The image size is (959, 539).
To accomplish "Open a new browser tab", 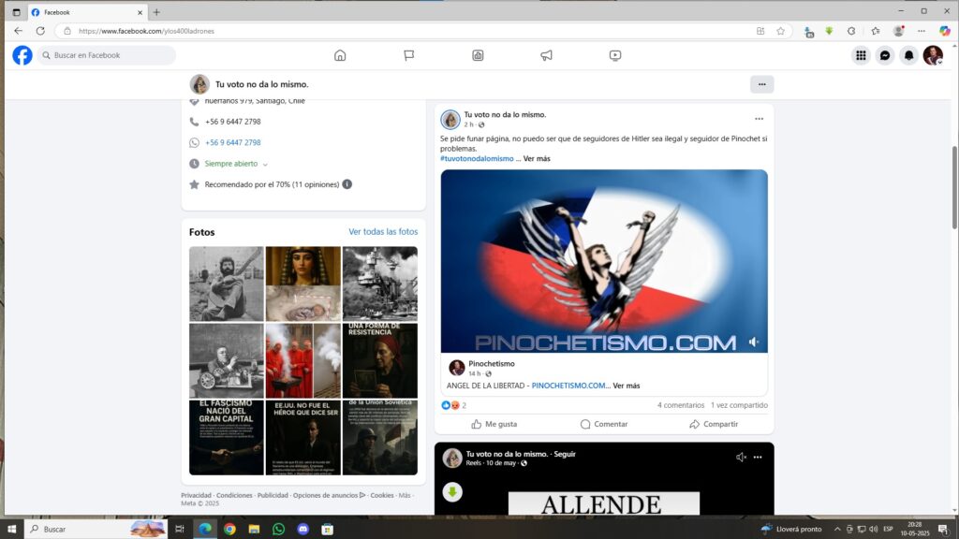I will tap(156, 12).
